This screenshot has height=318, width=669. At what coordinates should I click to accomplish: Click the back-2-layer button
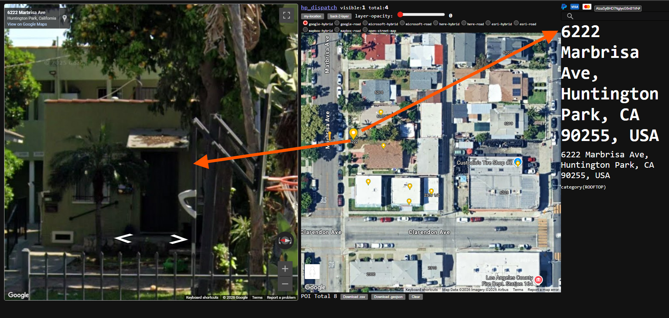tap(339, 16)
